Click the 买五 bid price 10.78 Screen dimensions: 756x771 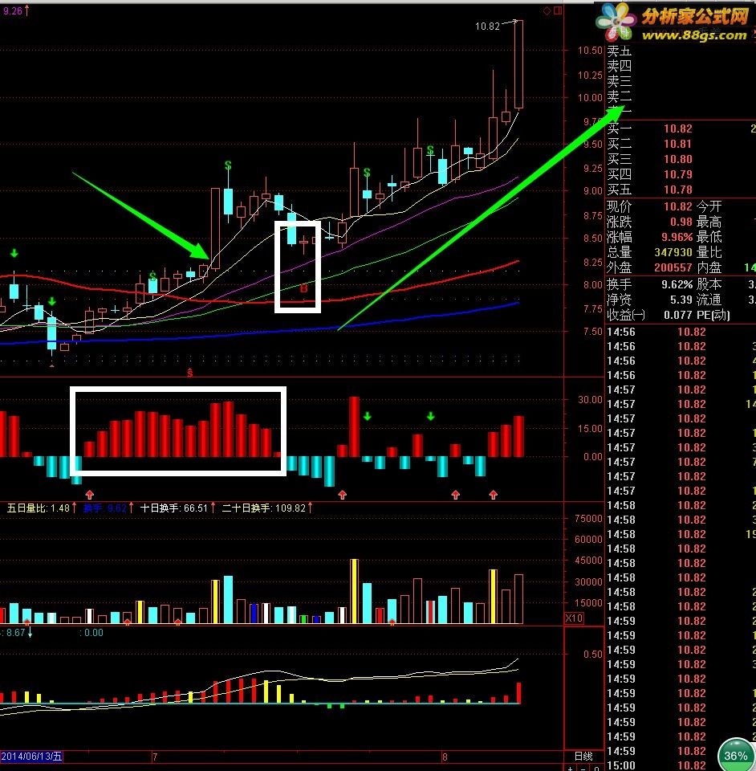coord(678,190)
